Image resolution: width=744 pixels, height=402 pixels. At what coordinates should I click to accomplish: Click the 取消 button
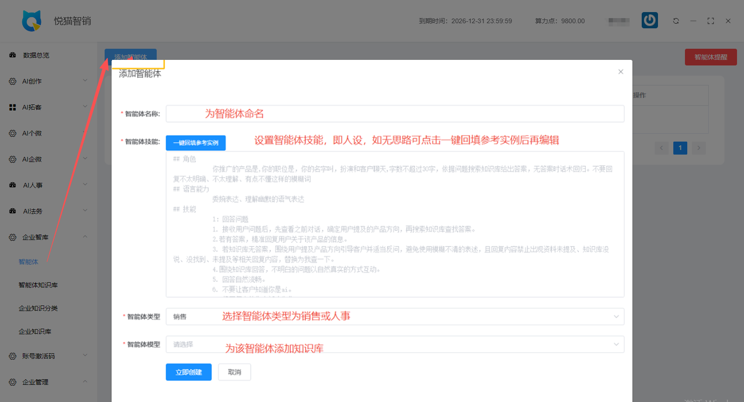(x=234, y=372)
